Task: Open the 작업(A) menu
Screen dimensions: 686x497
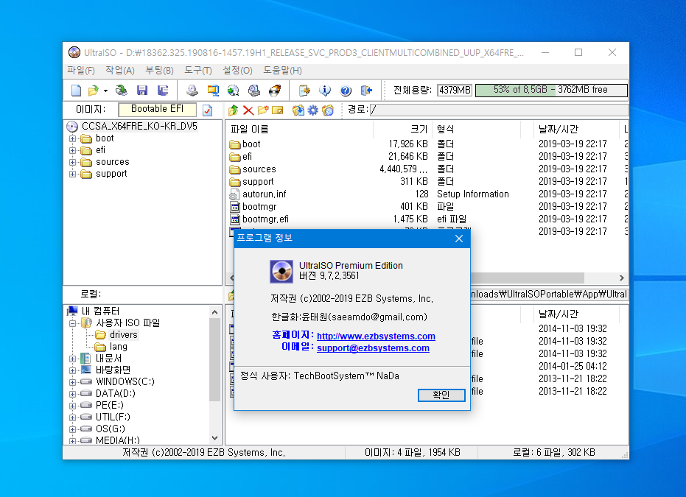Action: (120, 71)
